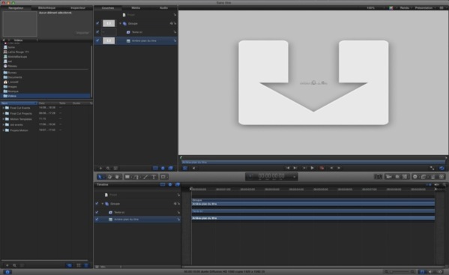449x275 pixels.
Task: Select Arrière-plan du titre timeline track bar
Action: 313,218
